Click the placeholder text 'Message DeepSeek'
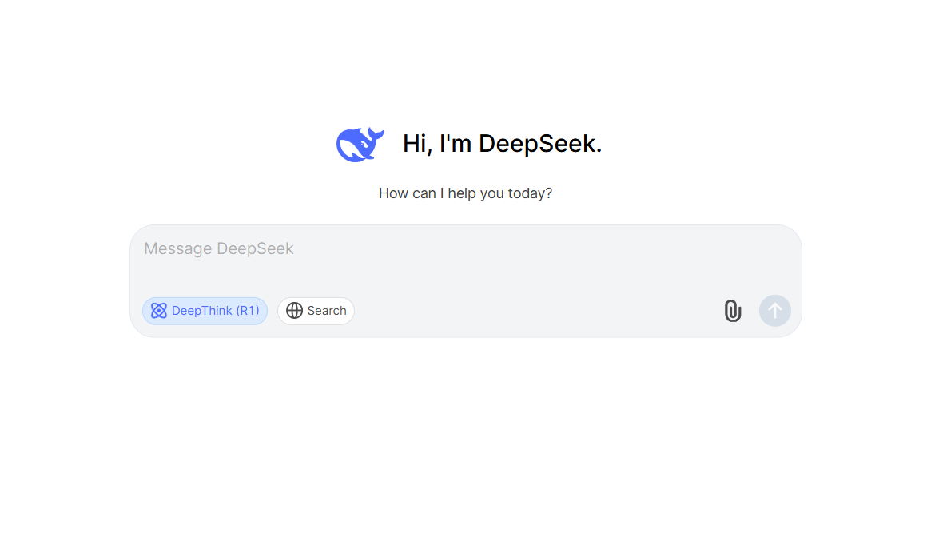The width and height of the screenshot is (931, 560). [x=219, y=248]
